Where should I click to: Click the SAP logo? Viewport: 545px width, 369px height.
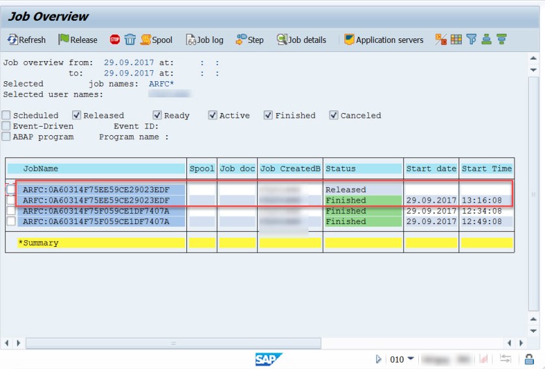[268, 359]
